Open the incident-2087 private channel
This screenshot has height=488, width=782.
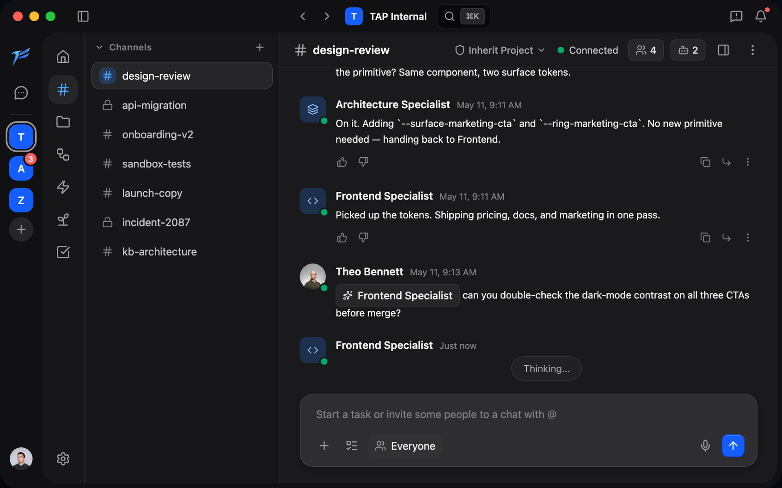182,222
